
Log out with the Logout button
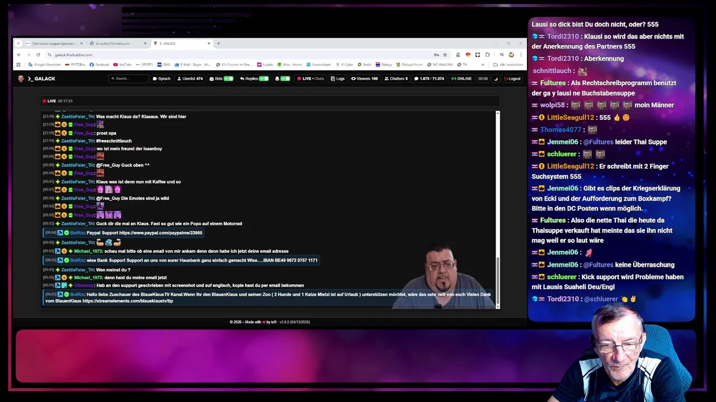coord(512,79)
